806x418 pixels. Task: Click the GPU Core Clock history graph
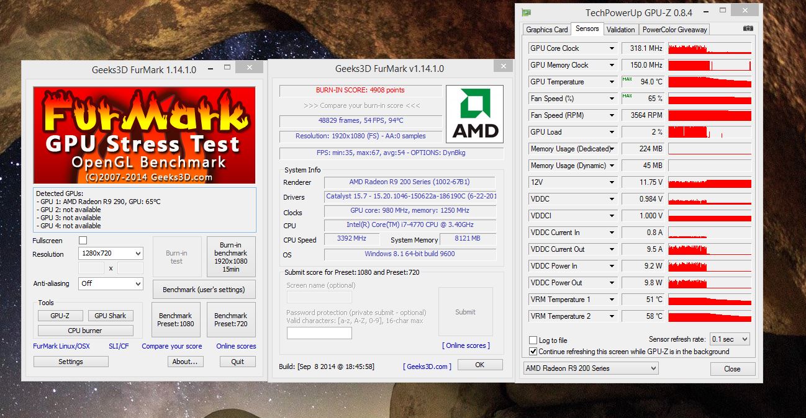710,48
